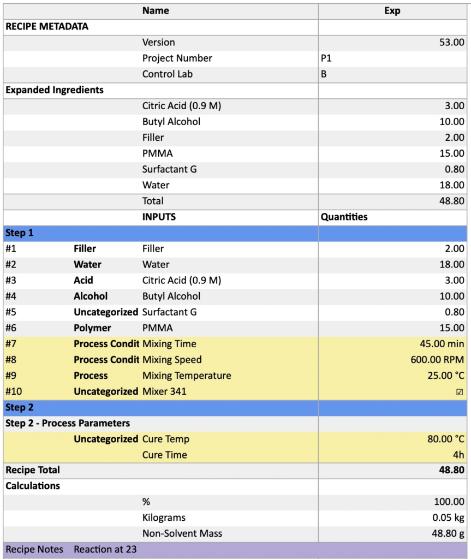This screenshot has height=559, width=471.
Task: Select the Recipe Notes row in purple
Action: (x=71, y=549)
